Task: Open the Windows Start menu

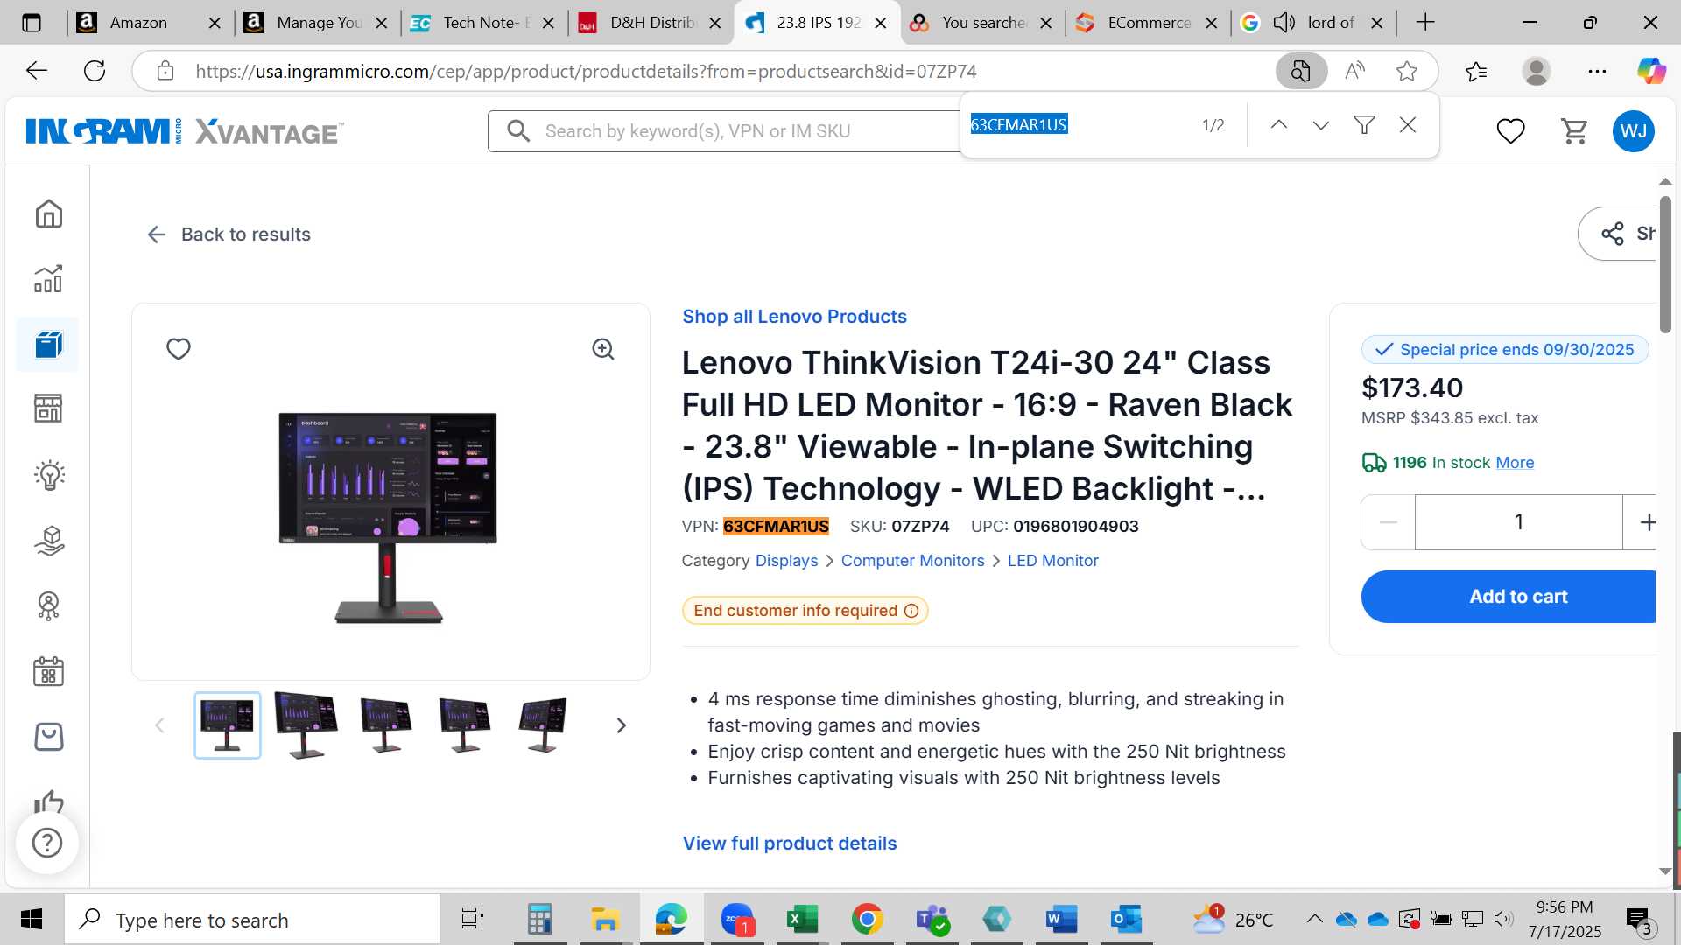Action: point(32,920)
